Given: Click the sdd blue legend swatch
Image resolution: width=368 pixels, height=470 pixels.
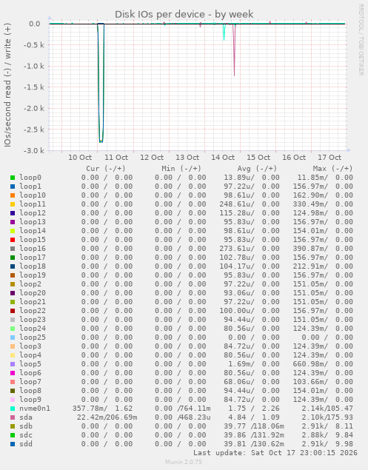Looking at the screenshot, I should click(13, 444).
